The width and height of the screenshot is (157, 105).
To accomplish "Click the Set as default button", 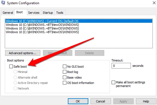I will pos(57,53).
